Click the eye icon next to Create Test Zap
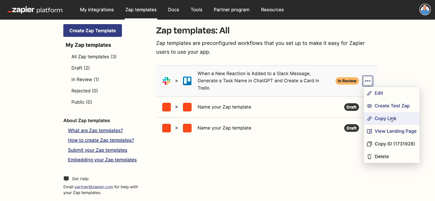This screenshot has height=201, width=435. [369, 106]
